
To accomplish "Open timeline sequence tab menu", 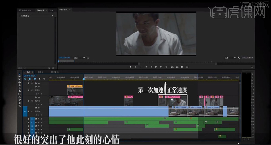I will coord(32,72).
